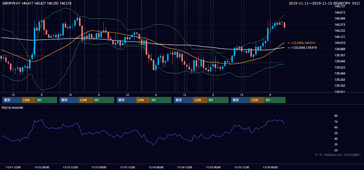Click the 120 SMA 139.919 label
Viewport: 364px width, 170px height.
[302, 48]
